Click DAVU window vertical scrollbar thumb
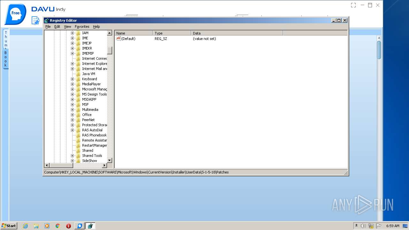This screenshot has height=230, width=409. (379, 50)
